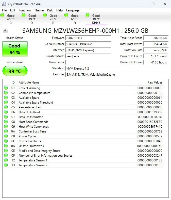Switch to the E: disk tab

(x=53, y=19)
